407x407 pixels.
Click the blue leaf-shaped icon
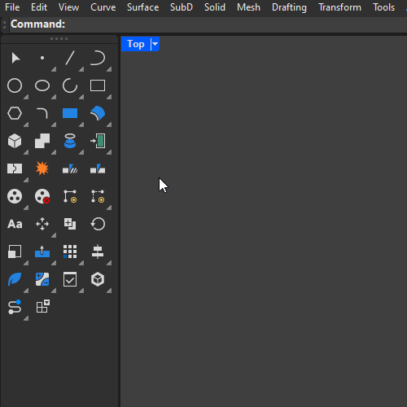tap(15, 279)
